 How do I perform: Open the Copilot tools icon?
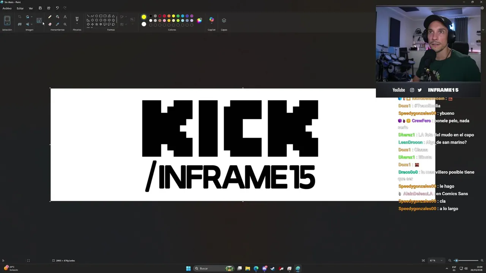[211, 19]
